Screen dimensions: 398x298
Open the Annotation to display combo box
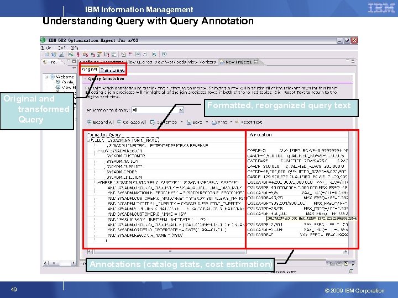(x=158, y=110)
